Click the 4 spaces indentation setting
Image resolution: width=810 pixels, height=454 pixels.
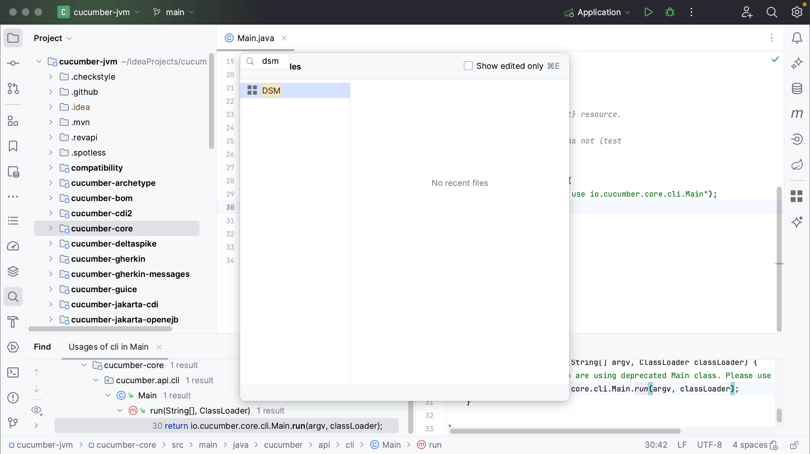click(750, 445)
